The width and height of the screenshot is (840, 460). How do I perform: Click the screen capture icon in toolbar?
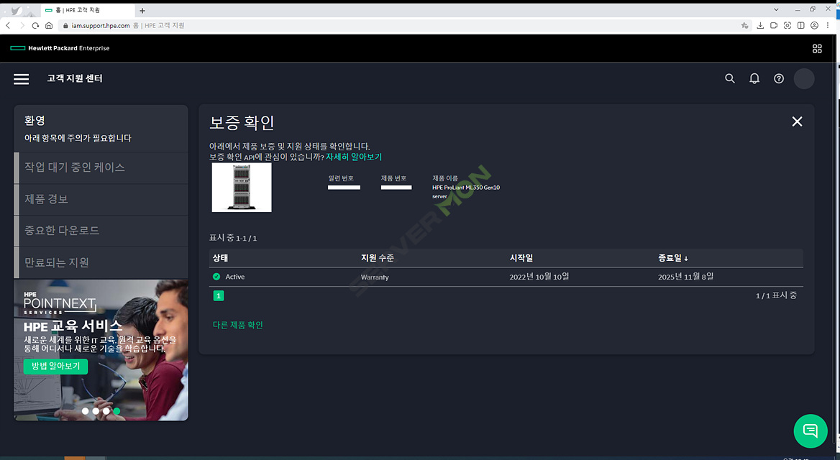click(x=787, y=25)
